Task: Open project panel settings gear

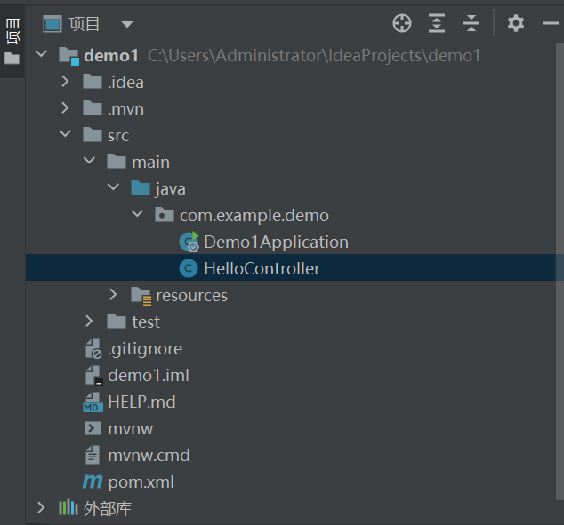Action: coord(516,24)
